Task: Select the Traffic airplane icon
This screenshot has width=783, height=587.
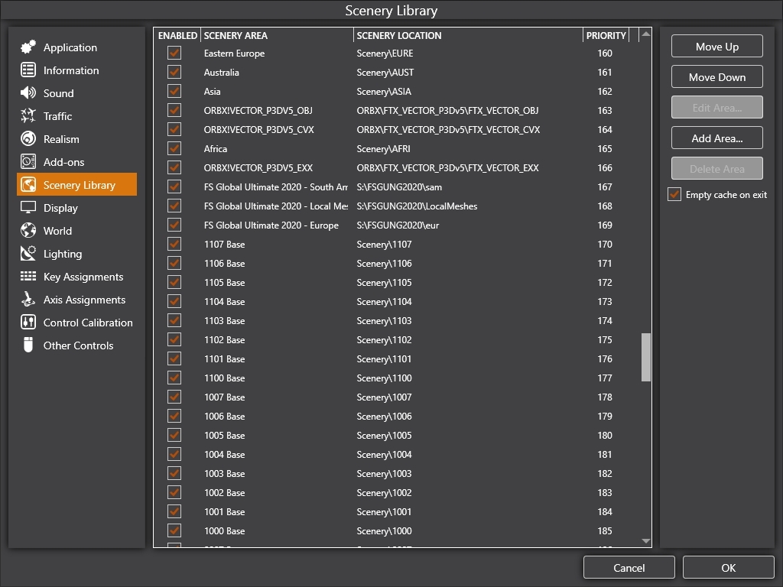Action: 28,116
